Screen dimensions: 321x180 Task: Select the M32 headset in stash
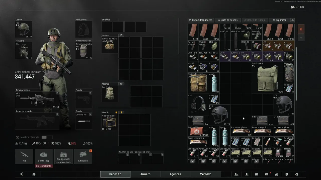[198, 104]
